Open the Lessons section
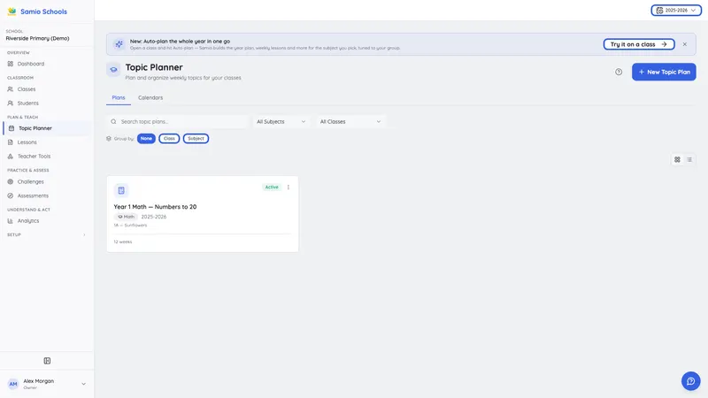Viewport: 708px width, 398px height. [27, 142]
